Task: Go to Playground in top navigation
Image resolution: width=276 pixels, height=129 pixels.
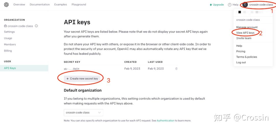Action: (79, 5)
